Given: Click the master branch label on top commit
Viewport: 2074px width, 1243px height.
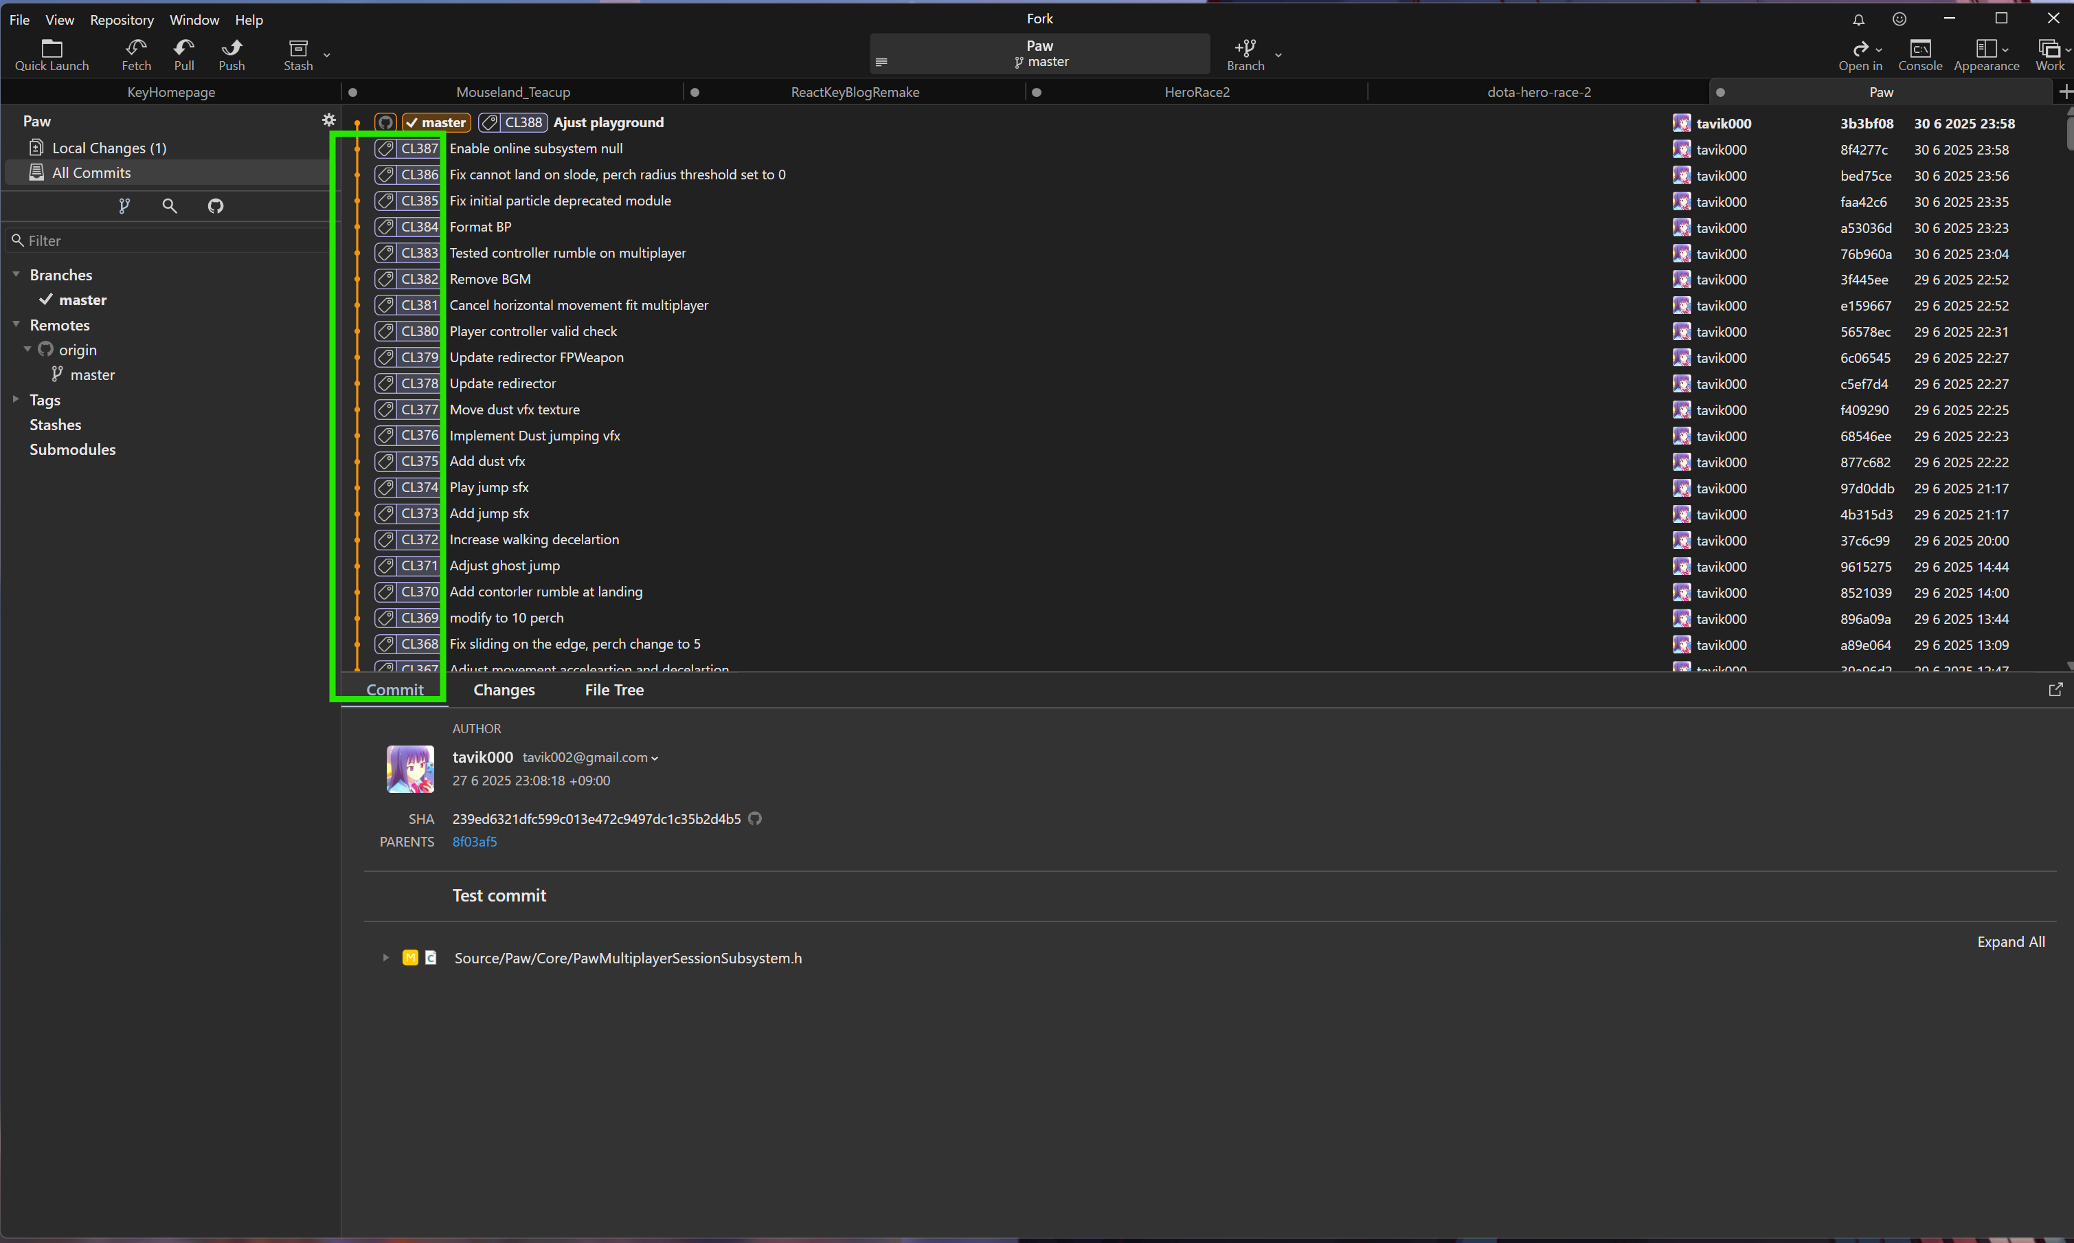Looking at the screenshot, I should [436, 123].
